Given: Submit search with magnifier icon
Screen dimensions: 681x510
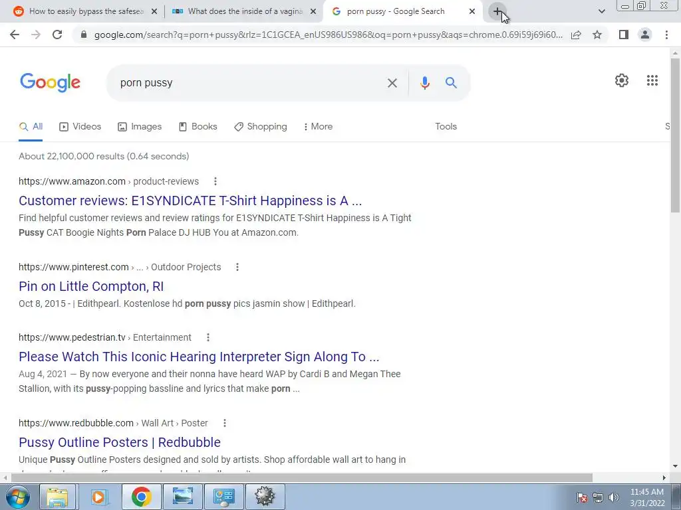Looking at the screenshot, I should point(452,83).
